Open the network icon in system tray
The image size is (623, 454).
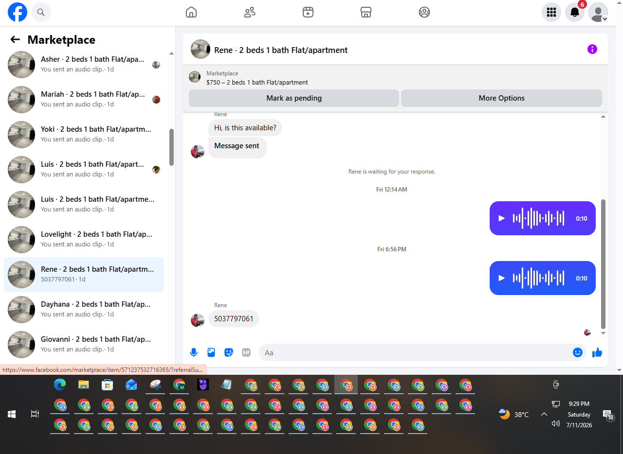tap(556, 404)
